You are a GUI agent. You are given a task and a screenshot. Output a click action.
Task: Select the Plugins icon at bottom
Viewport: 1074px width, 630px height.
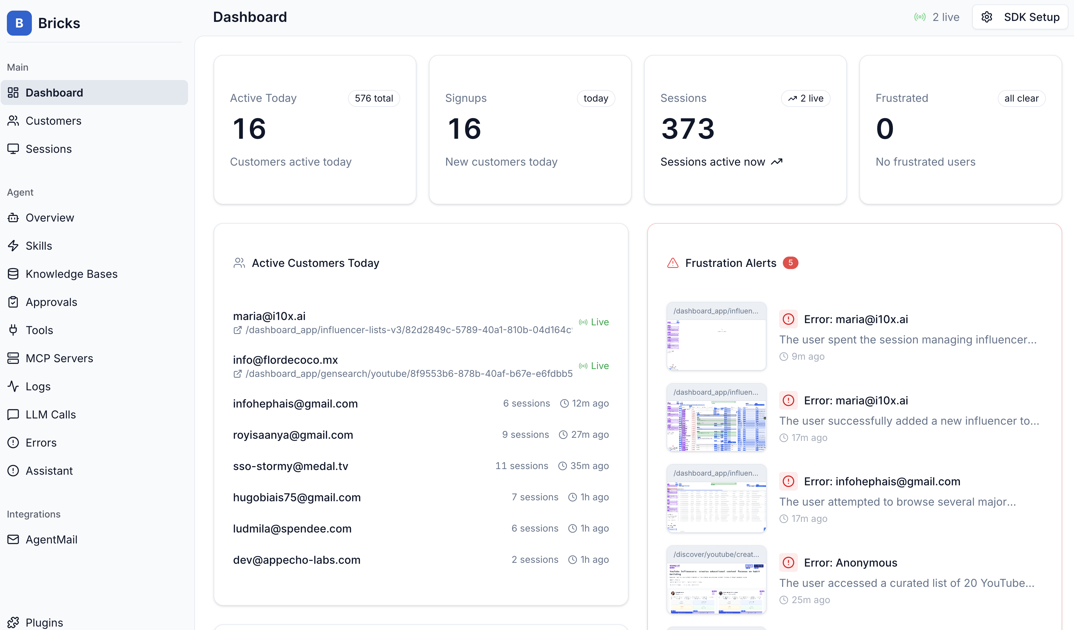coord(13,622)
